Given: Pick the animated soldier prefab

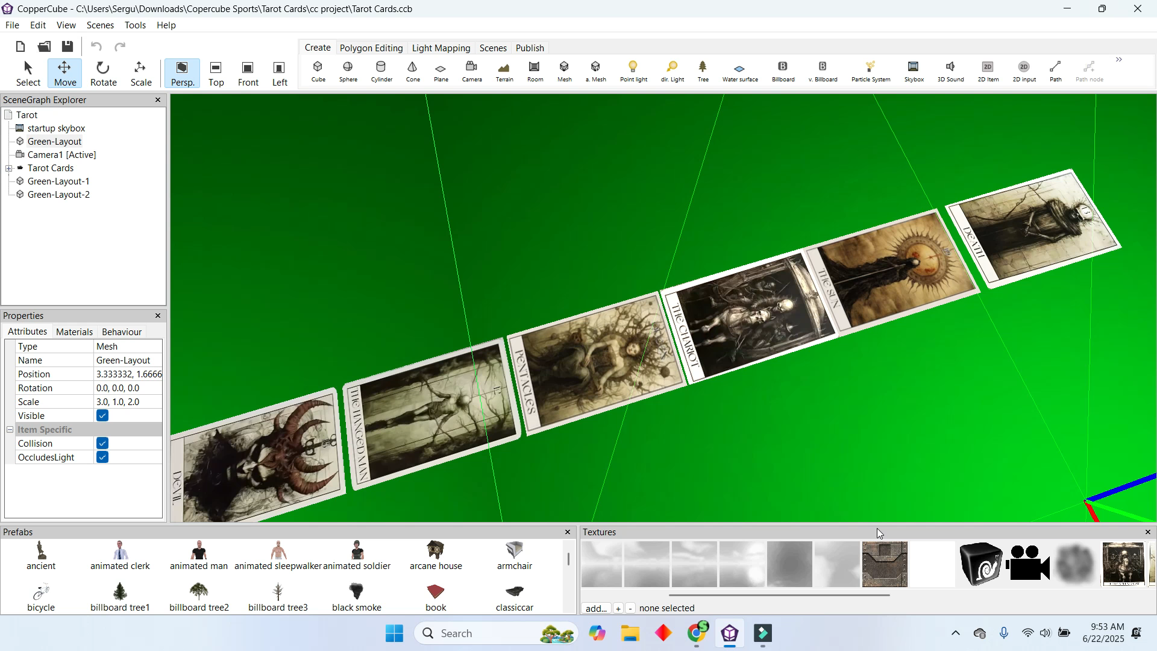Looking at the screenshot, I should tap(357, 555).
